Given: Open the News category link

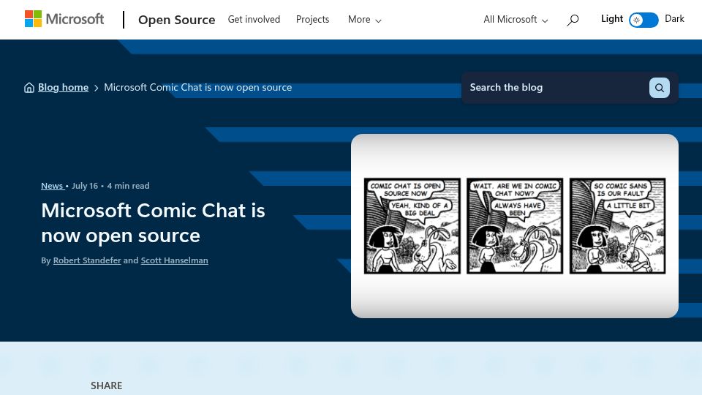Looking at the screenshot, I should pyautogui.click(x=52, y=186).
